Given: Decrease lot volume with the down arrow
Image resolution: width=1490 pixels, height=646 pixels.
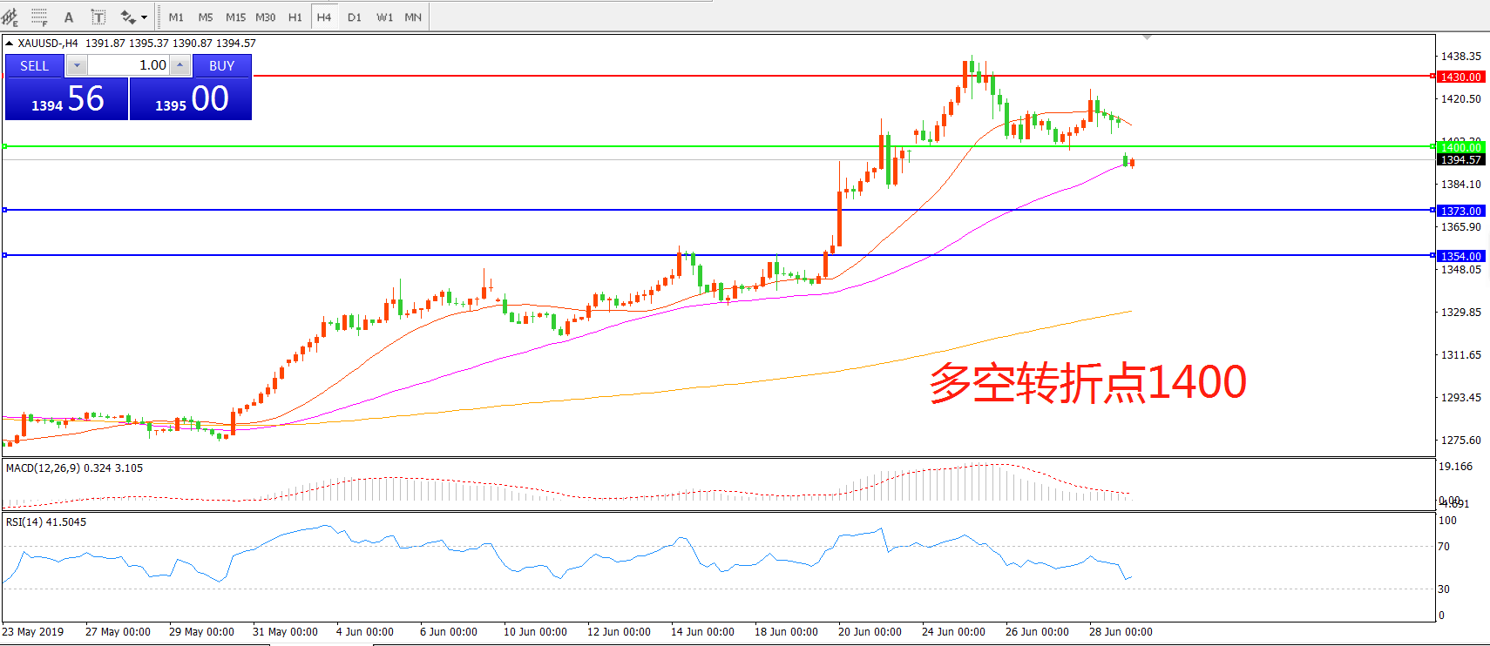Looking at the screenshot, I should [77, 65].
